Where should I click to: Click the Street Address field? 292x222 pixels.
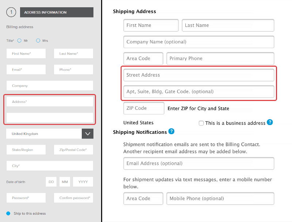pos(199,75)
